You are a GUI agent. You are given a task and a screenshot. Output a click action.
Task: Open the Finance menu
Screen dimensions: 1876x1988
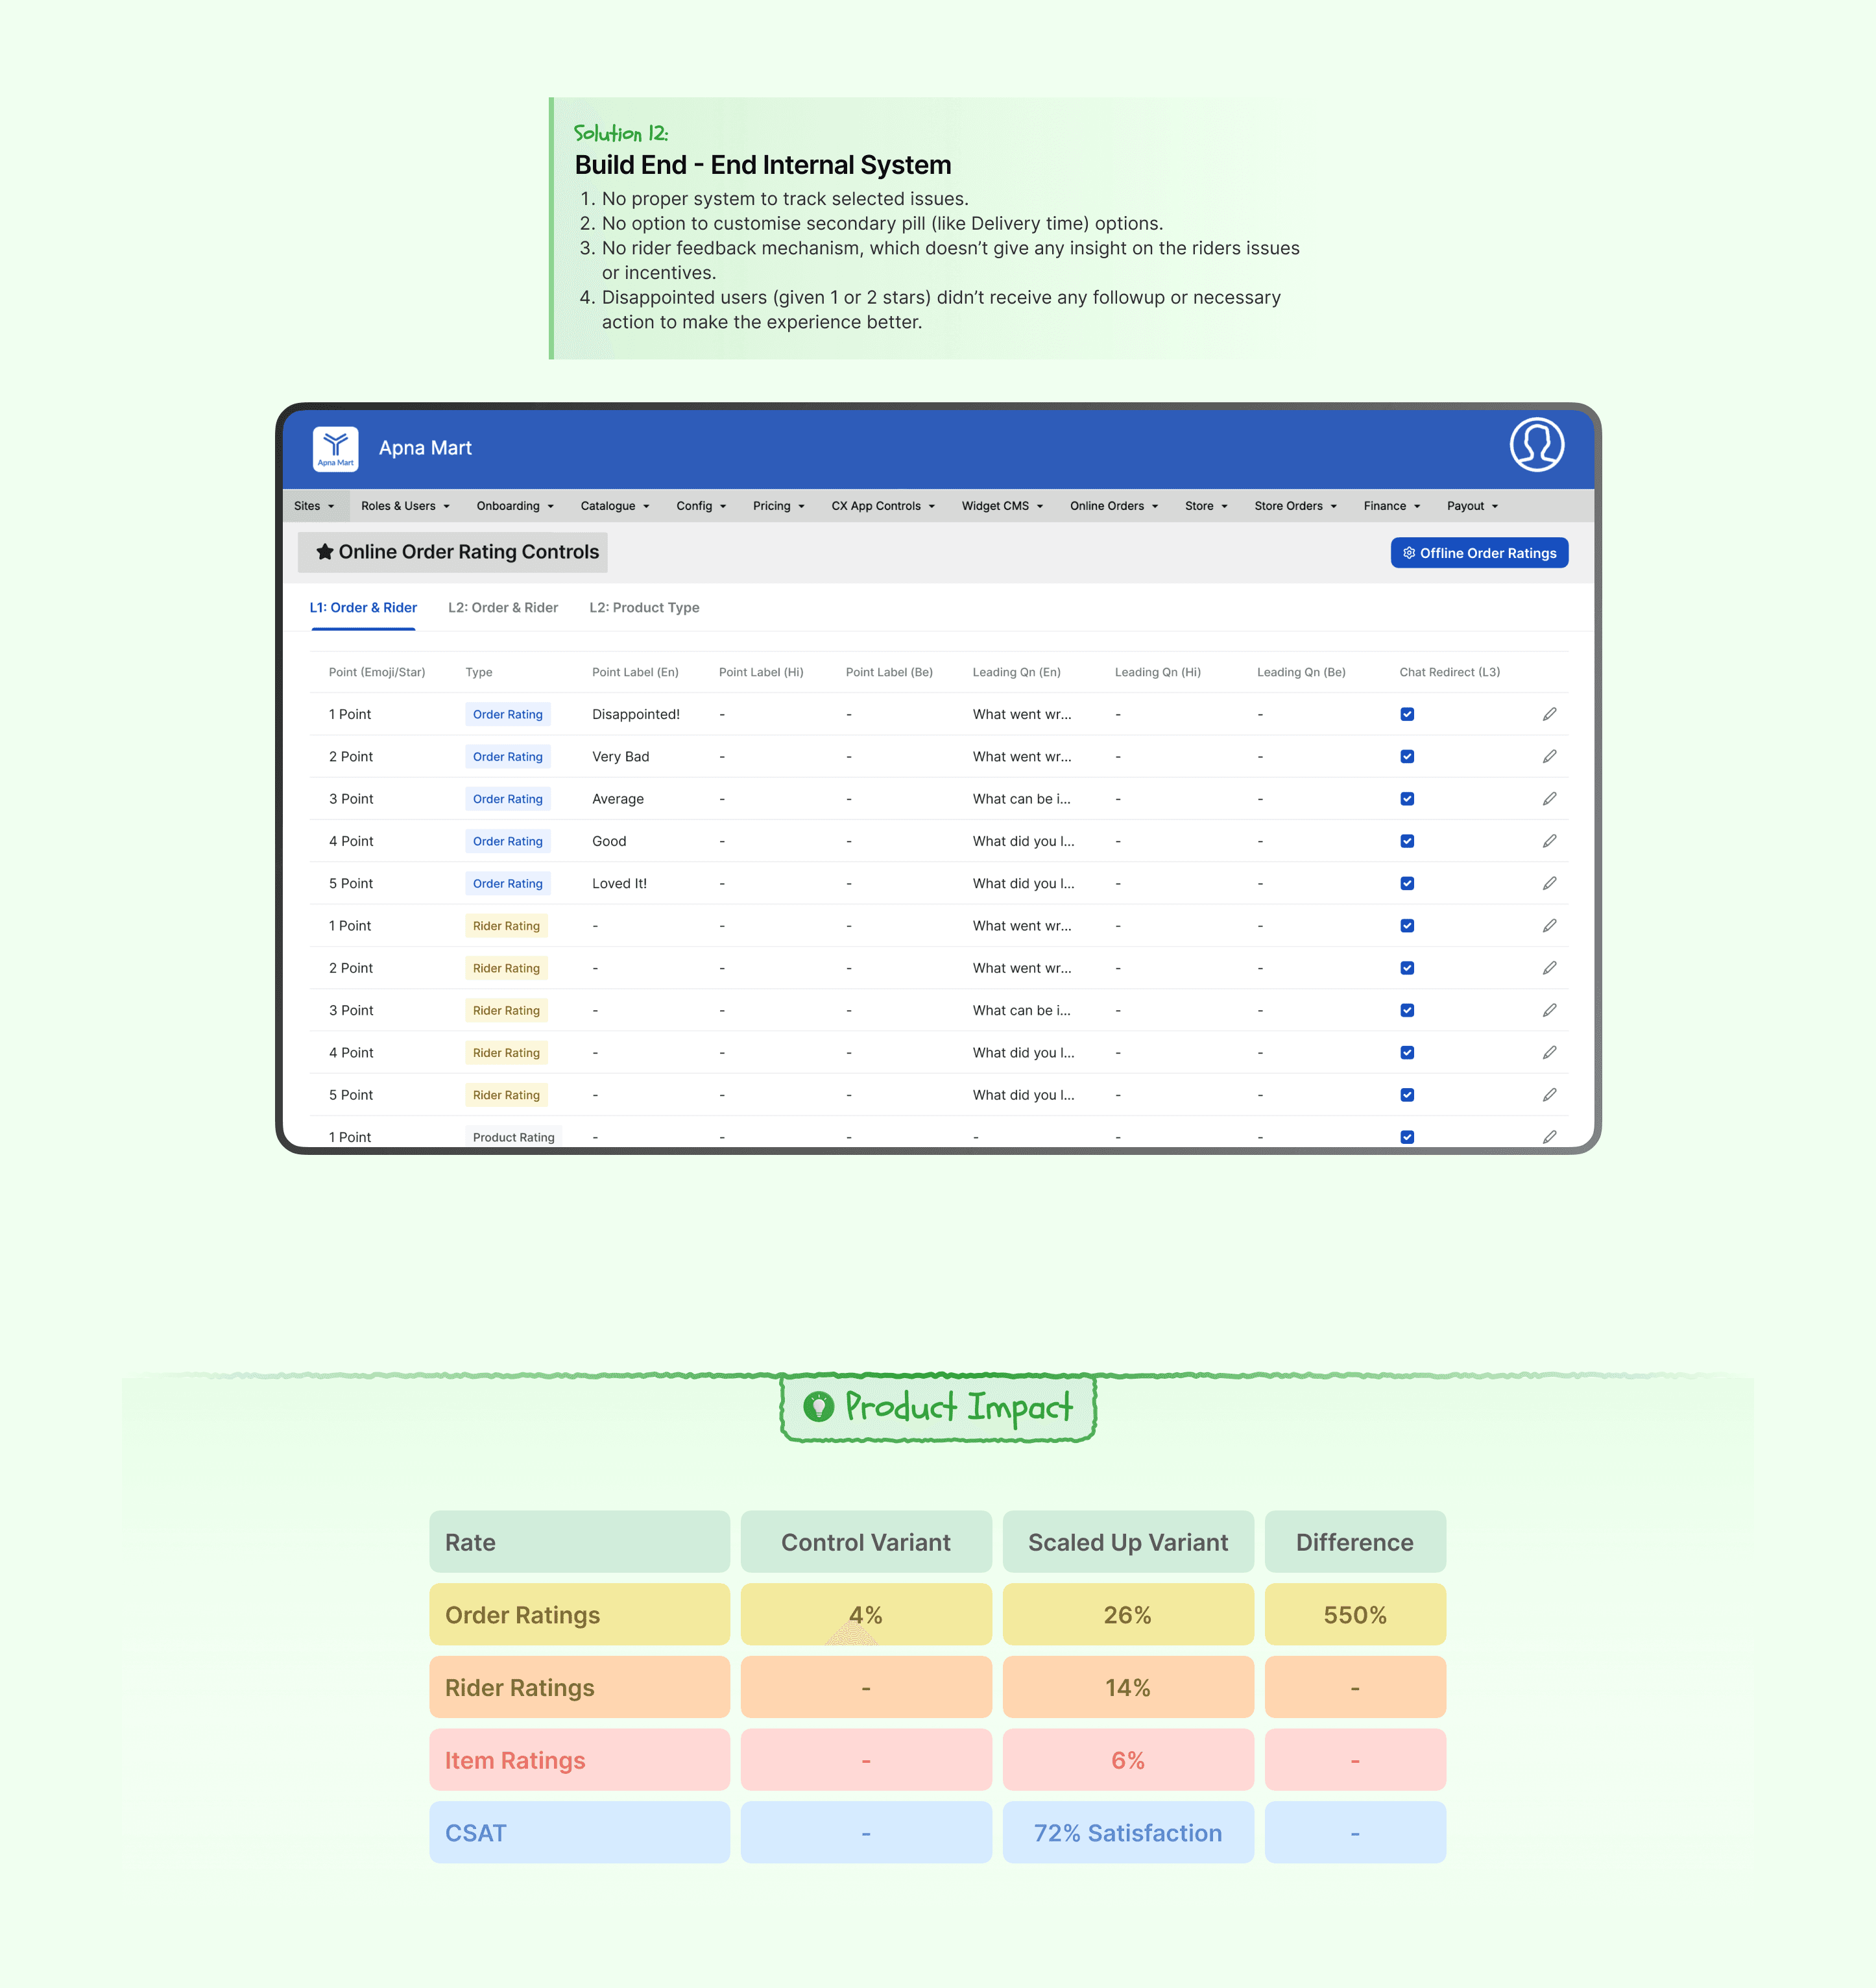click(1390, 506)
